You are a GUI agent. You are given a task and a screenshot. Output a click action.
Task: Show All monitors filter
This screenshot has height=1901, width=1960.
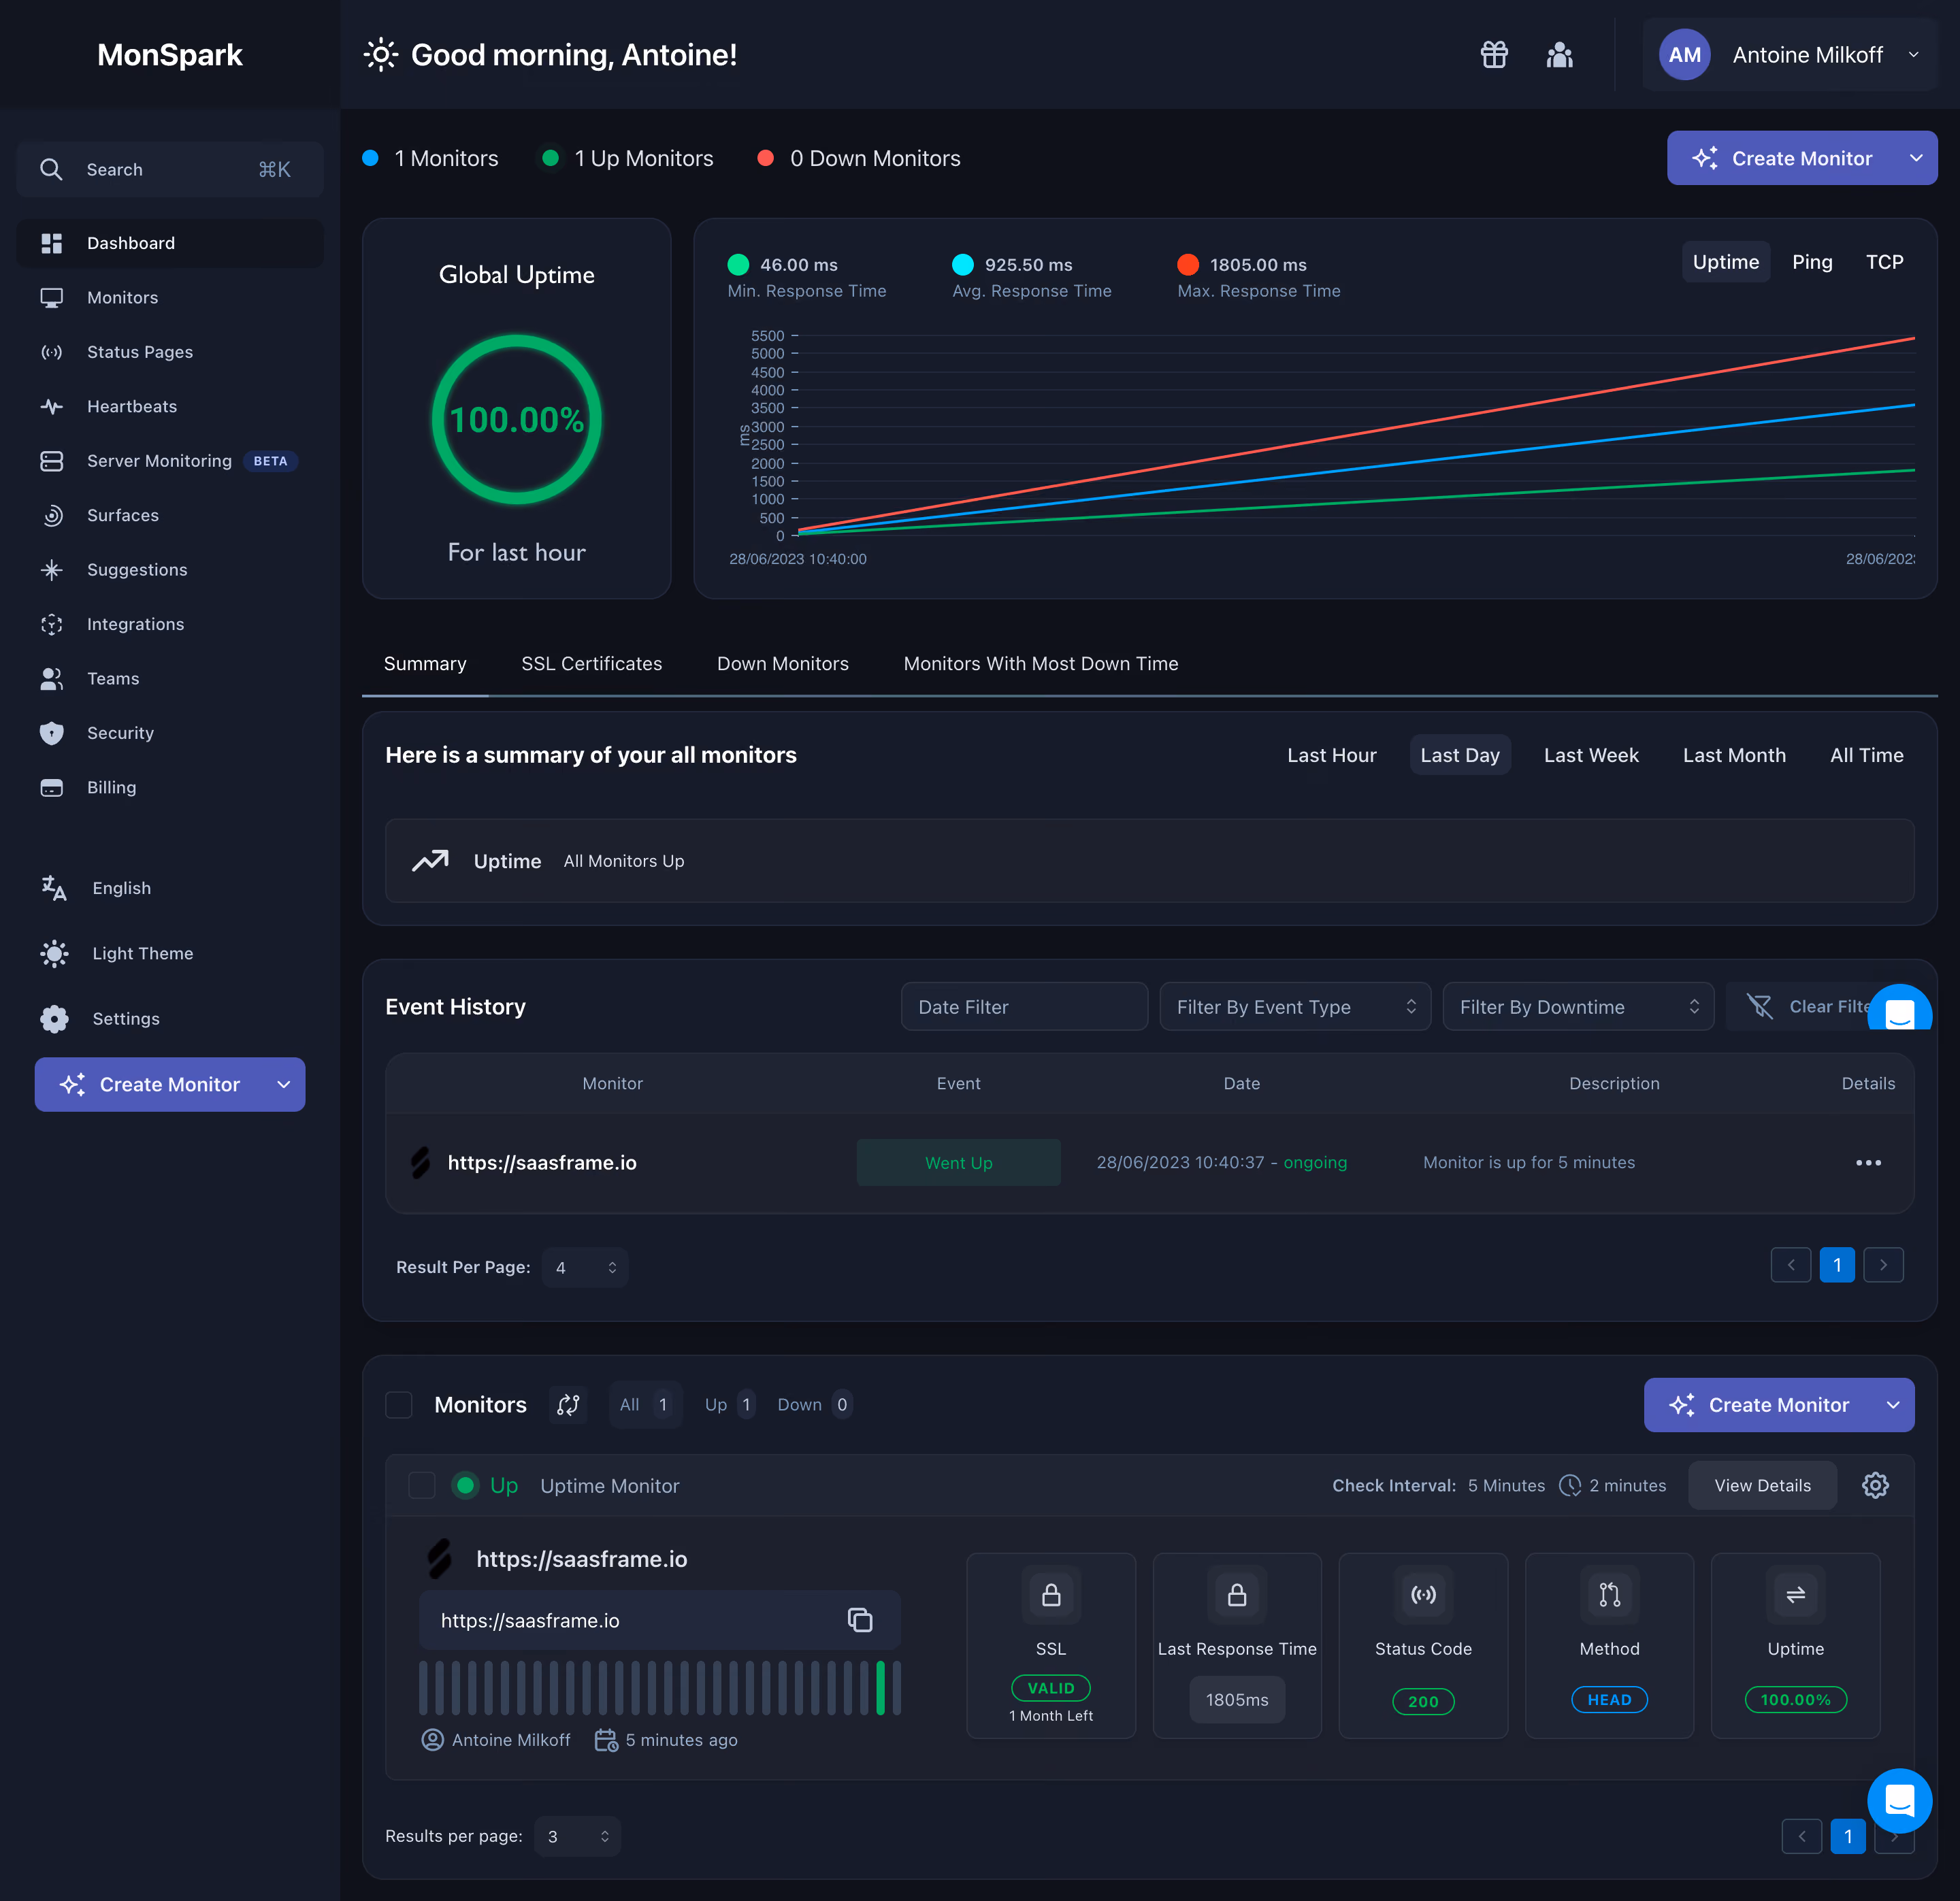(645, 1405)
